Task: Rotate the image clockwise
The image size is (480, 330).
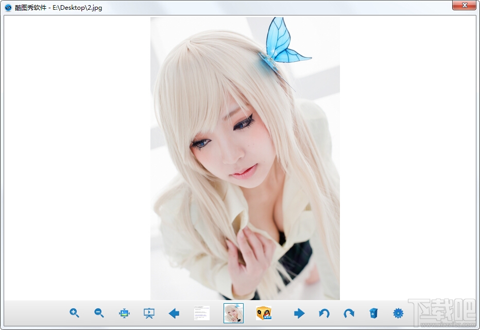Action: (349, 313)
